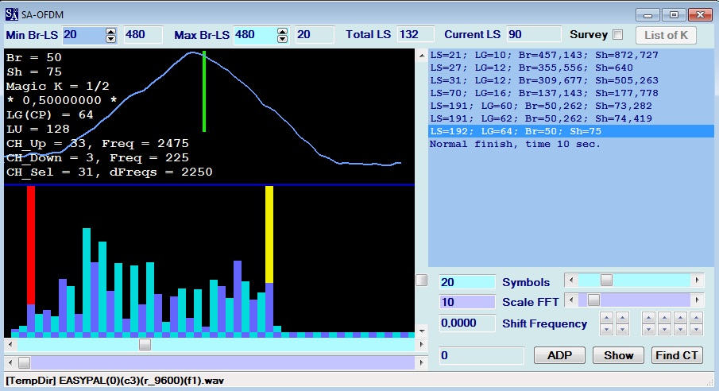This screenshot has height=391, width=719.
Task: Click the Scale FFT slider left arrow
Action: click(x=571, y=300)
